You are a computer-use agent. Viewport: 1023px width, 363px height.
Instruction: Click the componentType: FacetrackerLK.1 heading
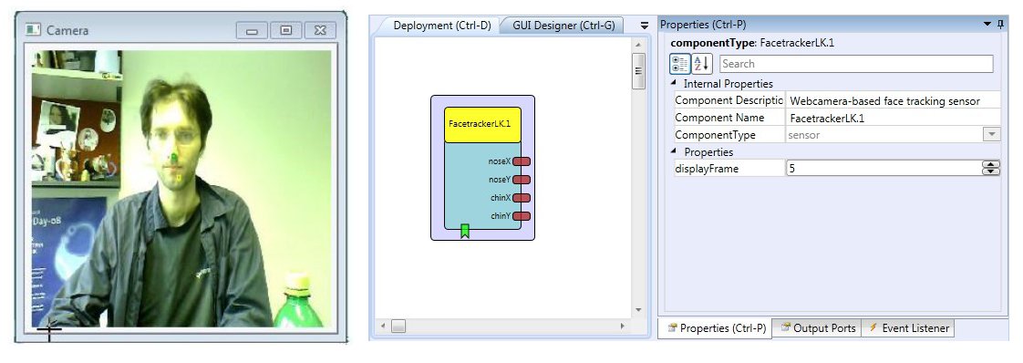[x=752, y=43]
